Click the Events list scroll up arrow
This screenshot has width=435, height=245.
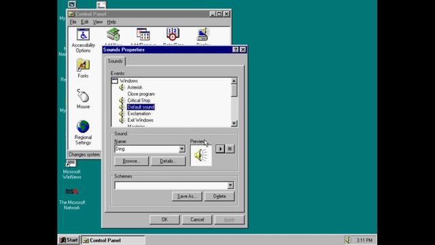[x=234, y=81]
